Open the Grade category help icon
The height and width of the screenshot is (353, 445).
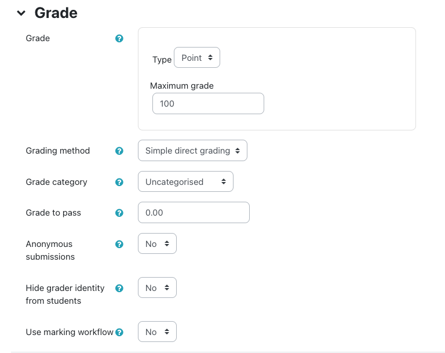point(119,182)
